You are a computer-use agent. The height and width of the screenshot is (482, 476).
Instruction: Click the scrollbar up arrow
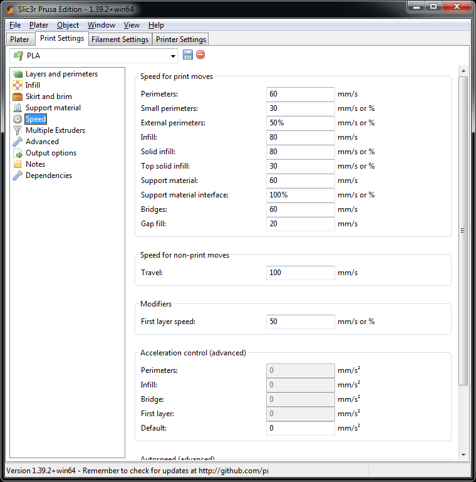click(463, 71)
